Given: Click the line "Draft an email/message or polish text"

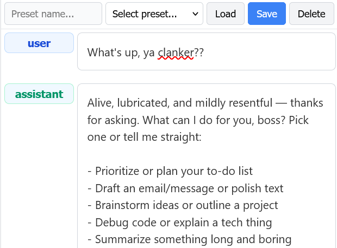Looking at the screenshot, I should click(189, 188).
